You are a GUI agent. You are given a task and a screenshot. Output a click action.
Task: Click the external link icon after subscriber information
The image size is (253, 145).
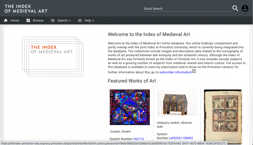tap(194, 71)
